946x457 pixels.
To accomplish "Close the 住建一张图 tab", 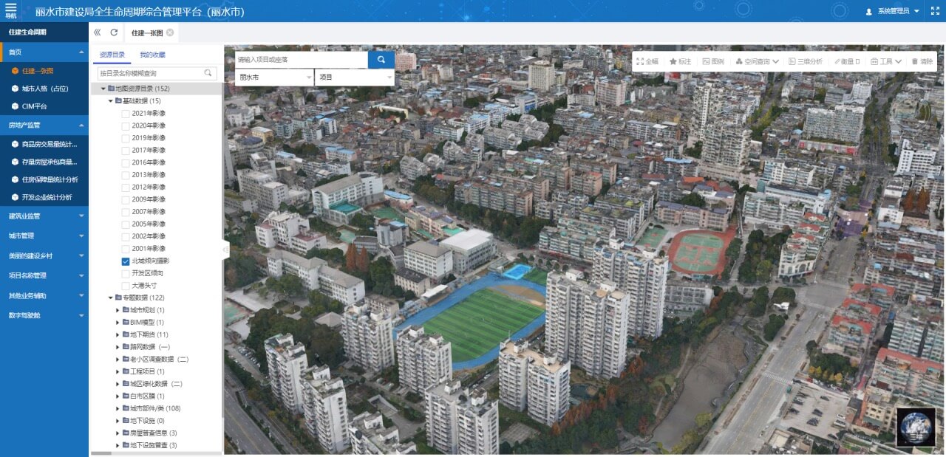I will [x=170, y=32].
